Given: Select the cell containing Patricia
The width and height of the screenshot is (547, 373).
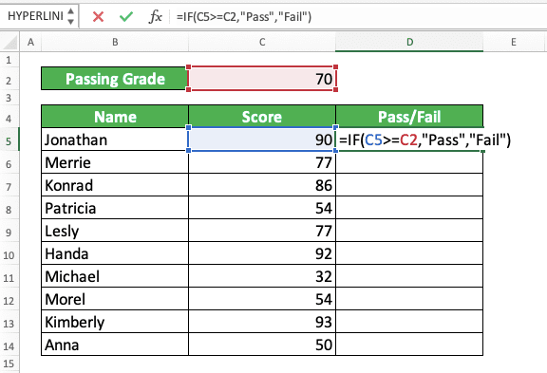Looking at the screenshot, I should point(115,208).
